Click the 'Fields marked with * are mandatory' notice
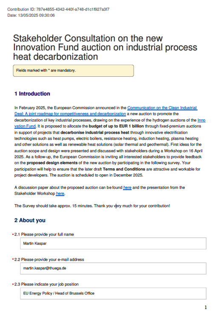 click(x=73, y=70)
